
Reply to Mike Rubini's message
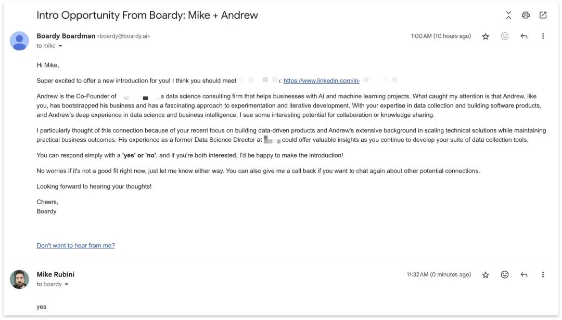(523, 274)
